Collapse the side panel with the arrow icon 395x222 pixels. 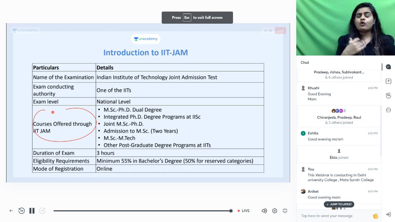388,215
